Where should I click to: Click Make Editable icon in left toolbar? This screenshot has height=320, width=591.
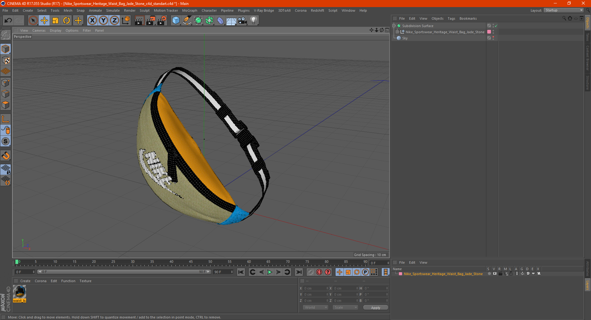click(6, 35)
